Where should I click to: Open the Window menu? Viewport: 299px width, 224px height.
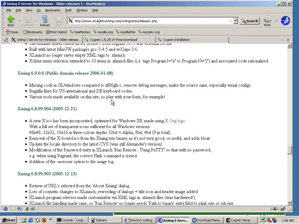82,10
